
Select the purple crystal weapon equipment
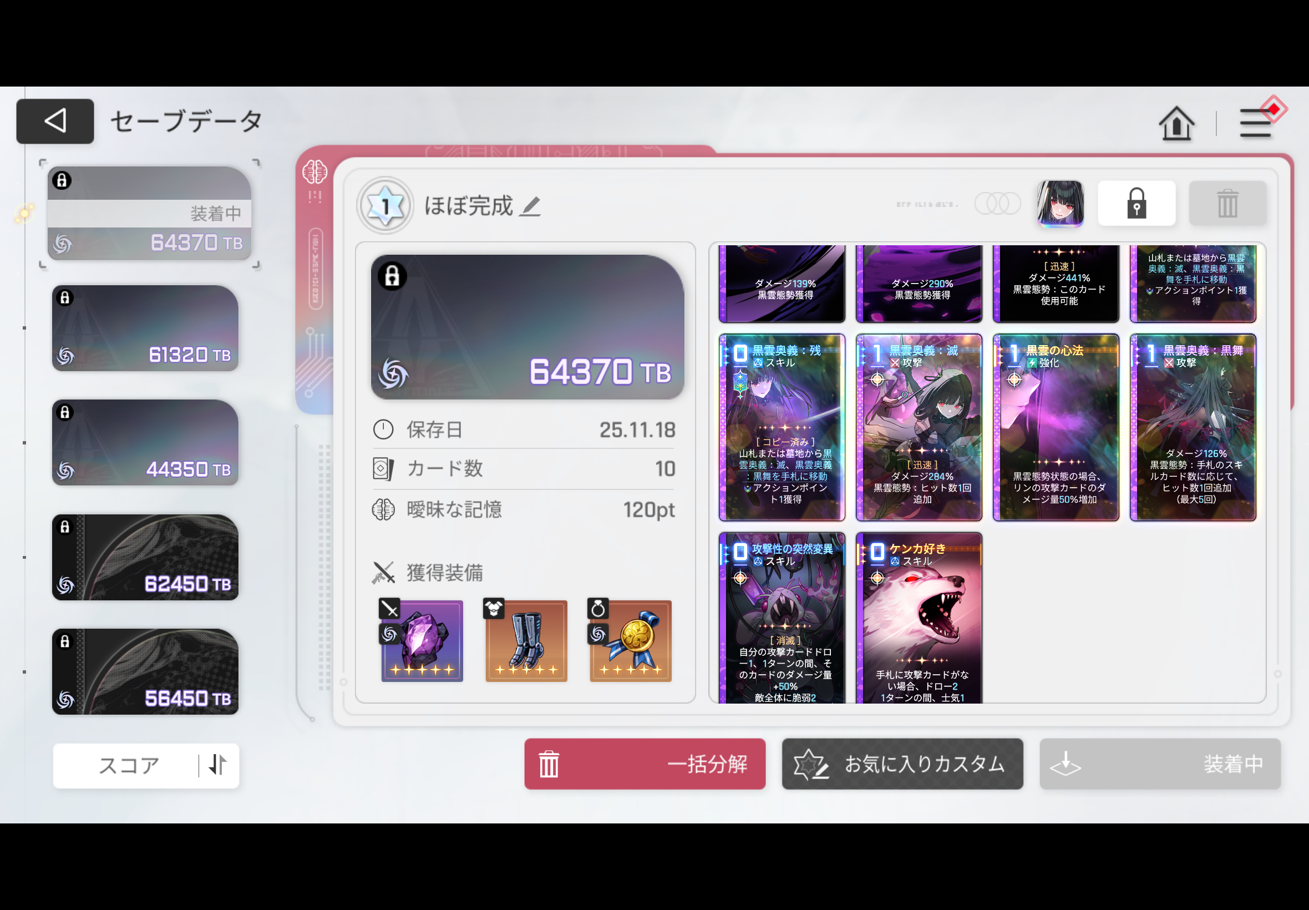[422, 640]
